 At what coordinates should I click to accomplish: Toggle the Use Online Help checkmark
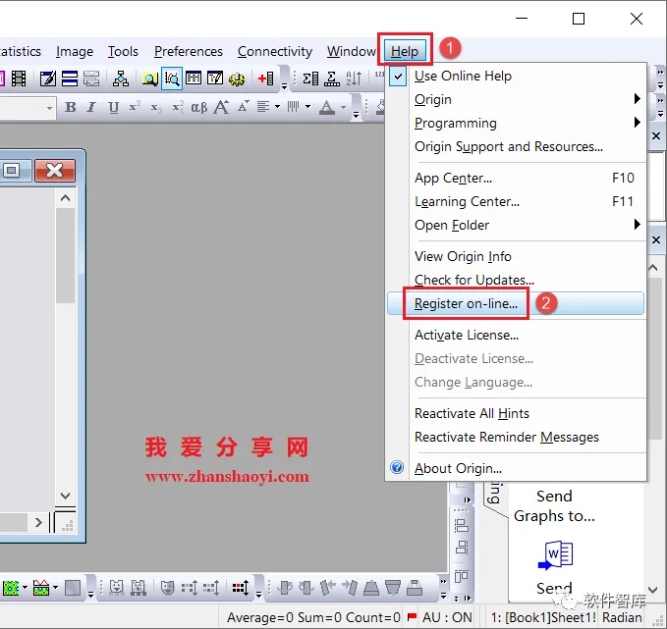[x=397, y=77]
